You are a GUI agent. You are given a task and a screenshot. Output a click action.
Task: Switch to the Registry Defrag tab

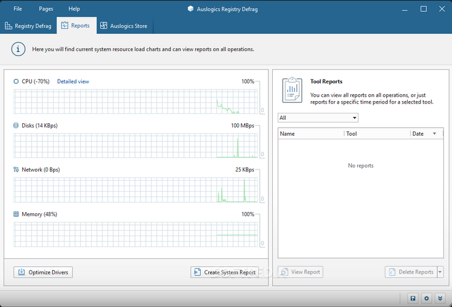pyautogui.click(x=28, y=26)
